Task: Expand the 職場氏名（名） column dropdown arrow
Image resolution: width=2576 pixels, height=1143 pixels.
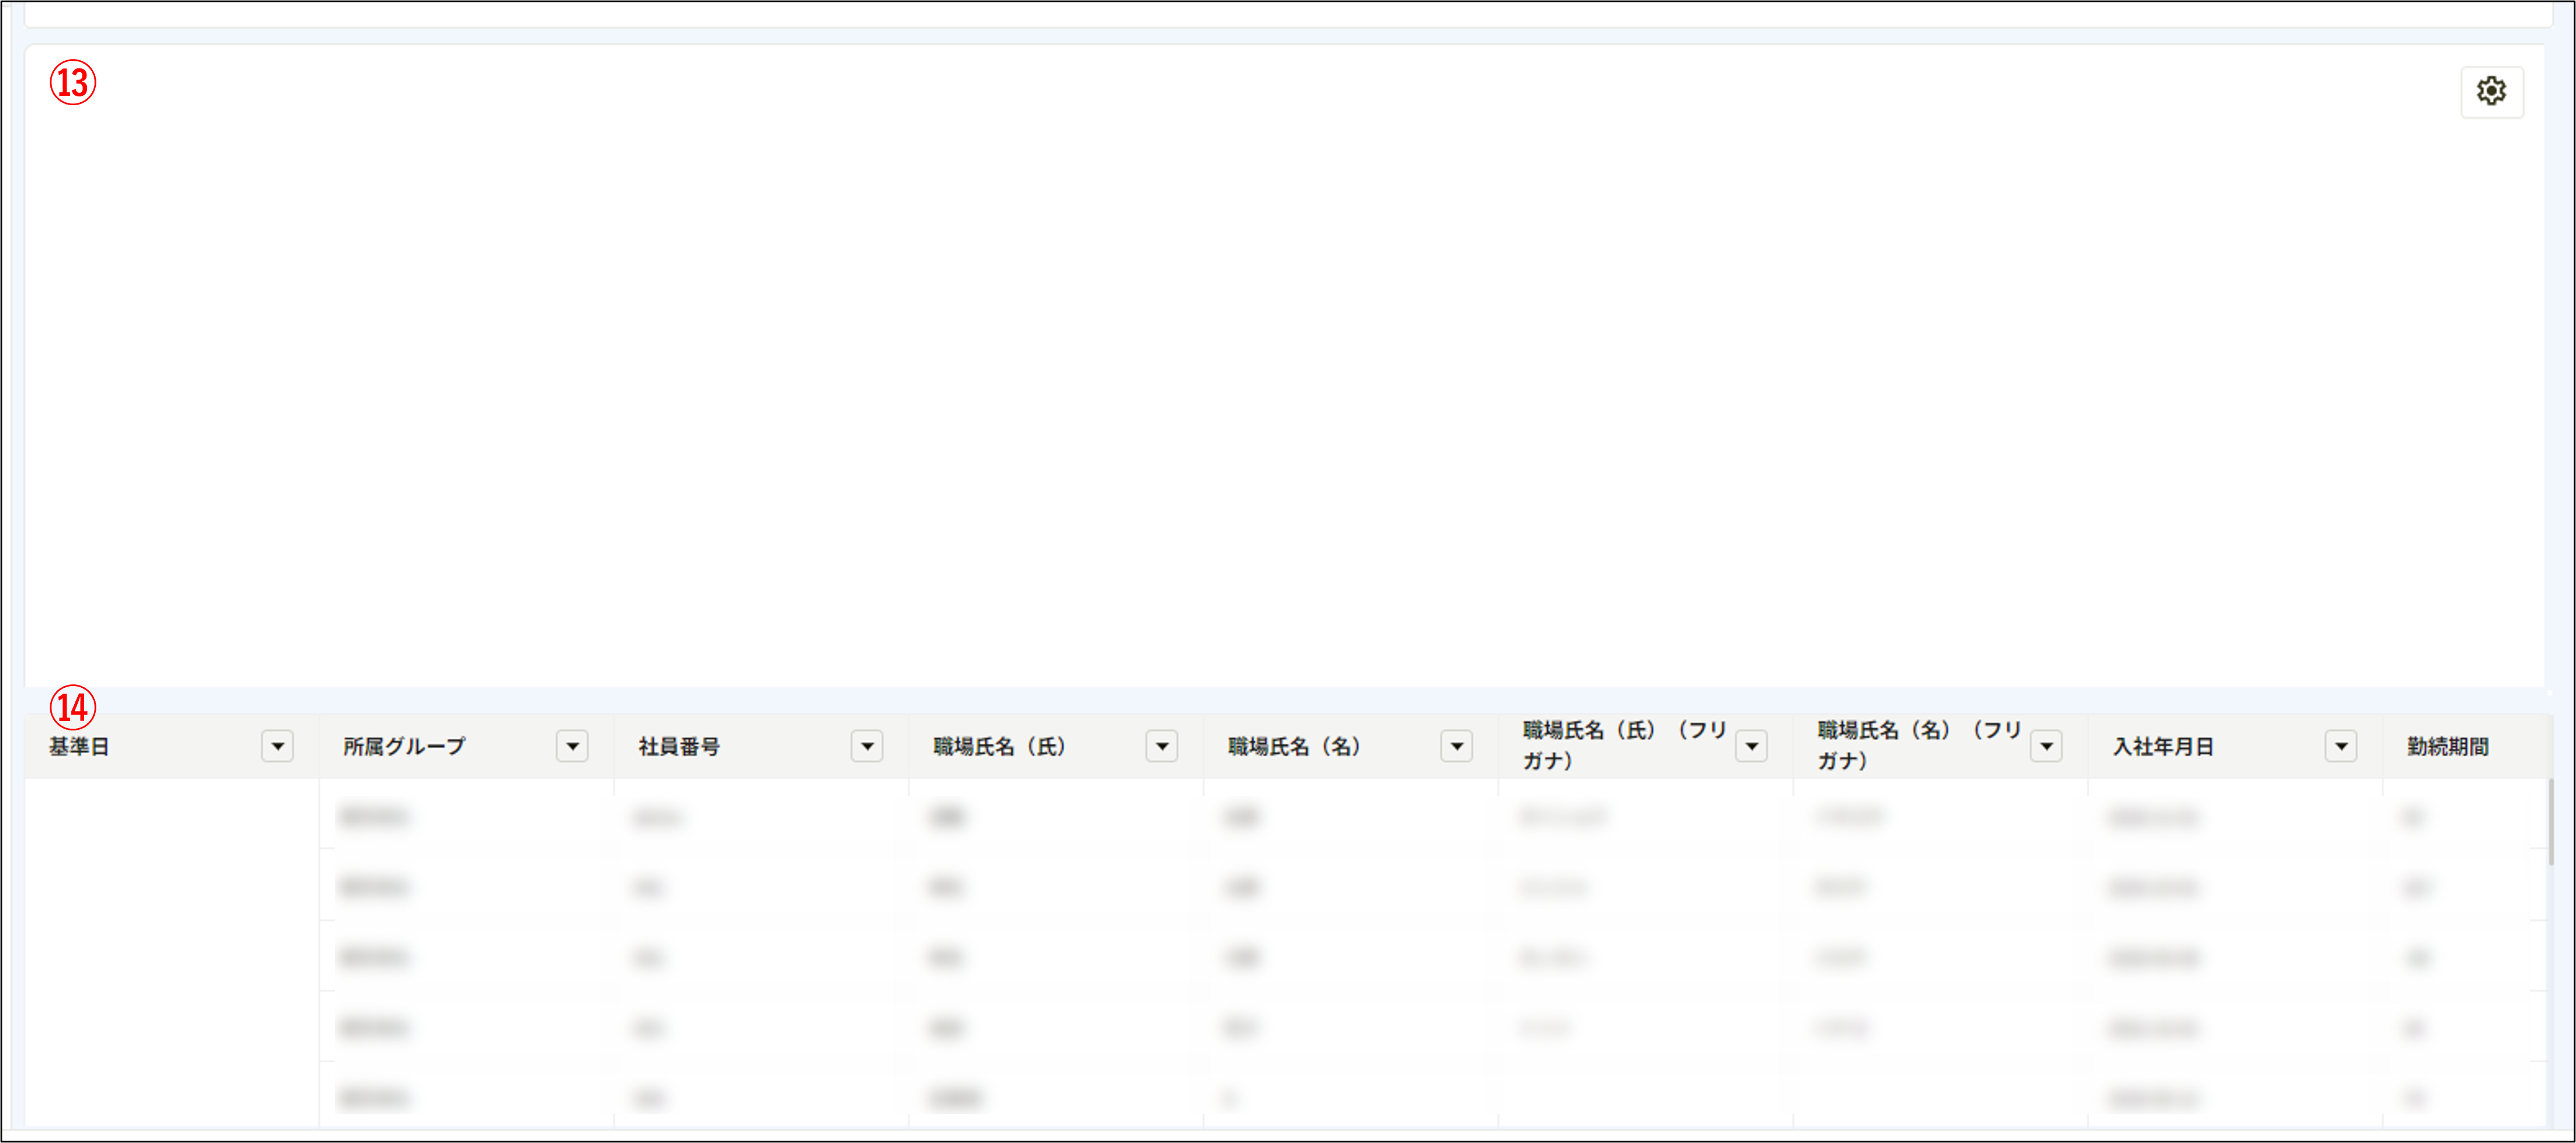Action: (x=1457, y=746)
